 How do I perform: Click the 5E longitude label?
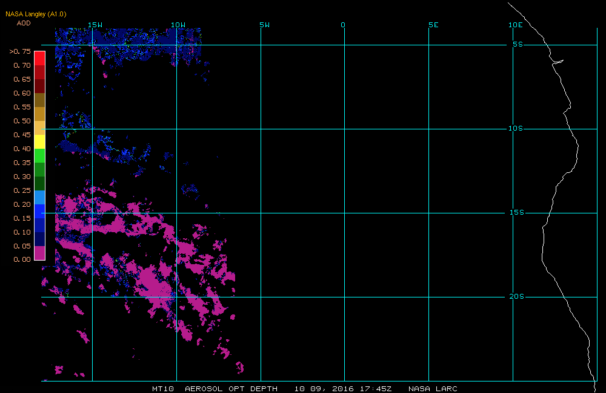tap(434, 25)
